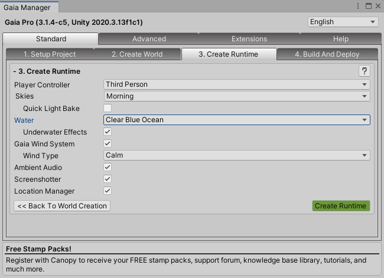Toggle the Location Manager checkbox
384x278 pixels.
click(x=108, y=191)
